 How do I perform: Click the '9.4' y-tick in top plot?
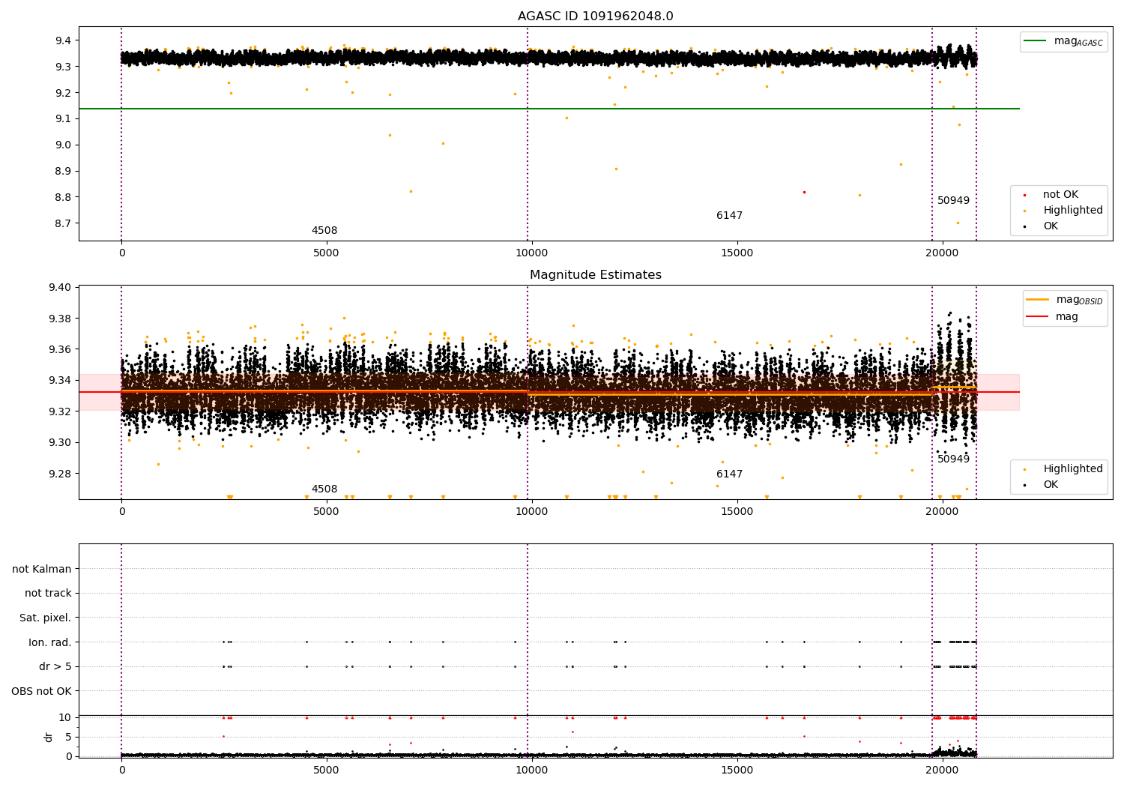64,40
